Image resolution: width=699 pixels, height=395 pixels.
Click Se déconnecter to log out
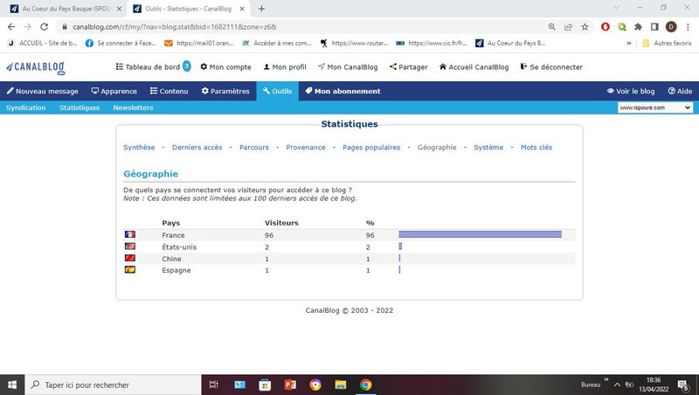pyautogui.click(x=551, y=67)
